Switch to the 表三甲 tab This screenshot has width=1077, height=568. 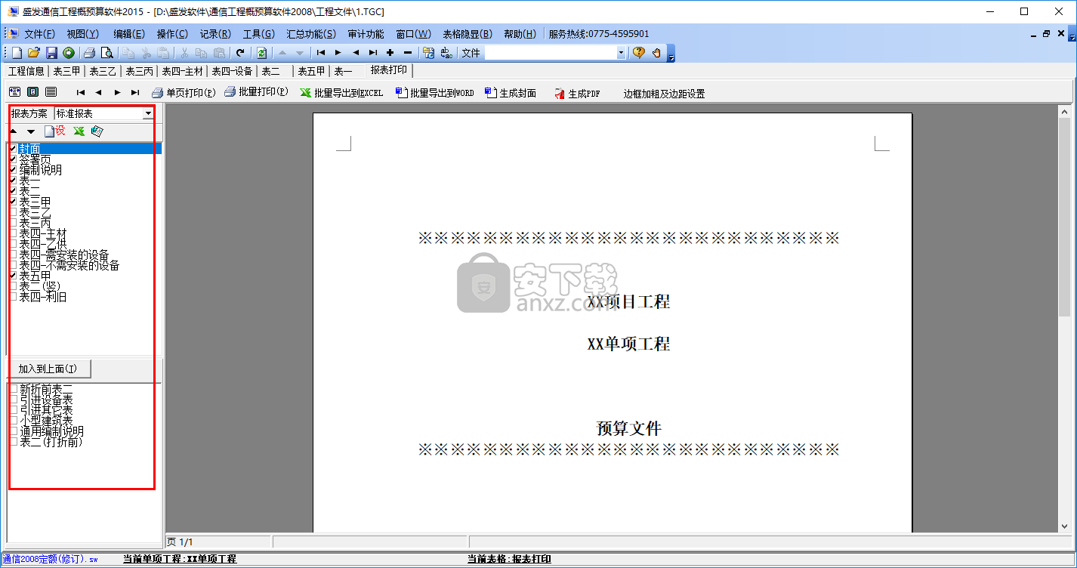66,71
